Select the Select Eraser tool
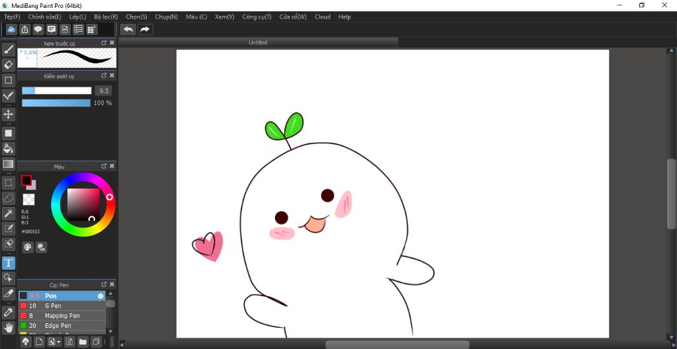The image size is (677, 349). 8,244
